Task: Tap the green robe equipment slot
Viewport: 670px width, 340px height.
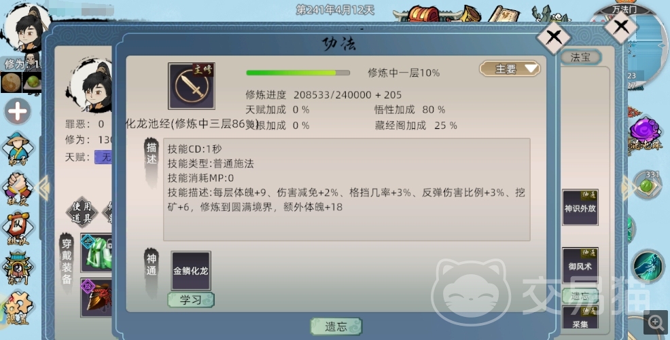Action: coord(96,252)
